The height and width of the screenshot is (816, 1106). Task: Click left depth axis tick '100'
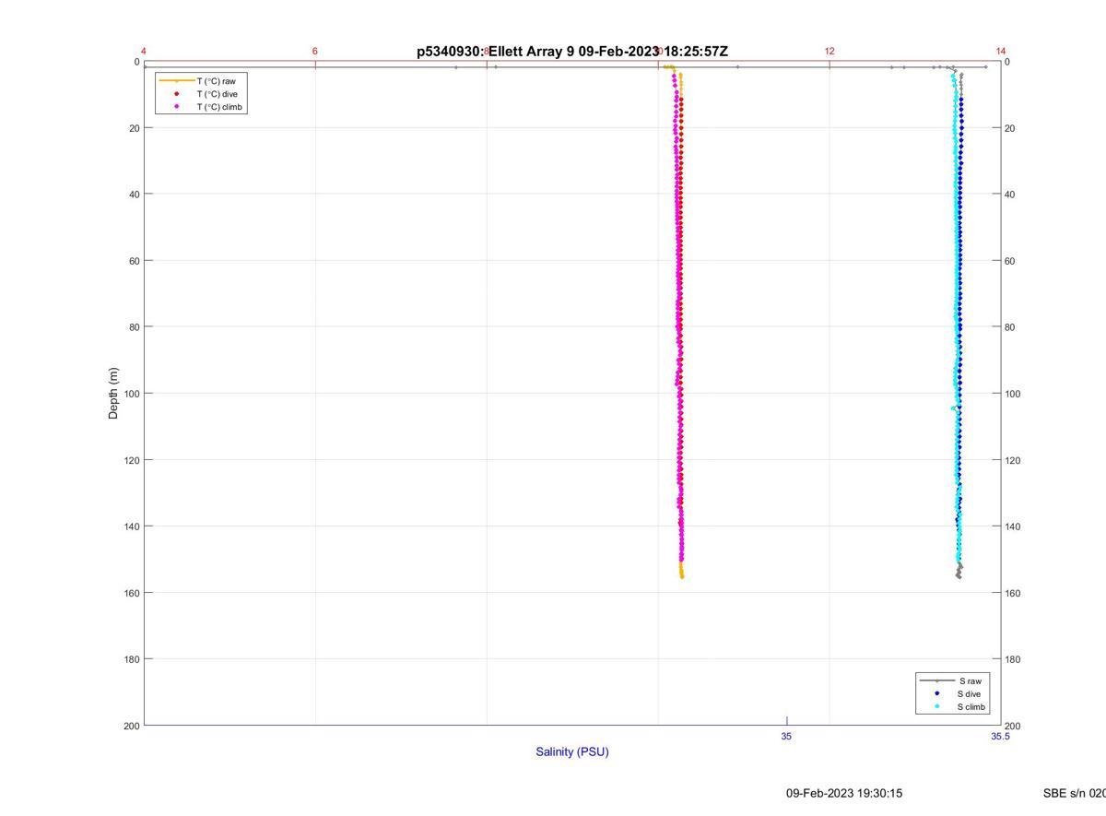click(x=131, y=394)
